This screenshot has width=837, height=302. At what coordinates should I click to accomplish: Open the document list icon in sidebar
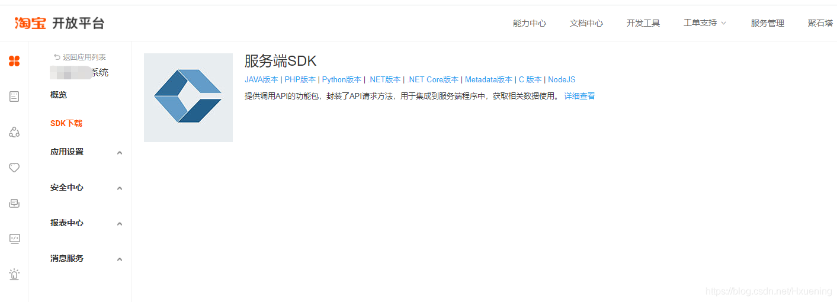point(14,97)
